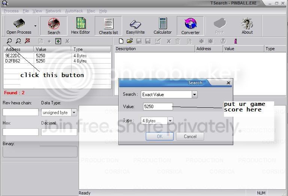Click the second floppy save-as icon
The height and width of the screenshot is (196, 288).
click(148, 41)
